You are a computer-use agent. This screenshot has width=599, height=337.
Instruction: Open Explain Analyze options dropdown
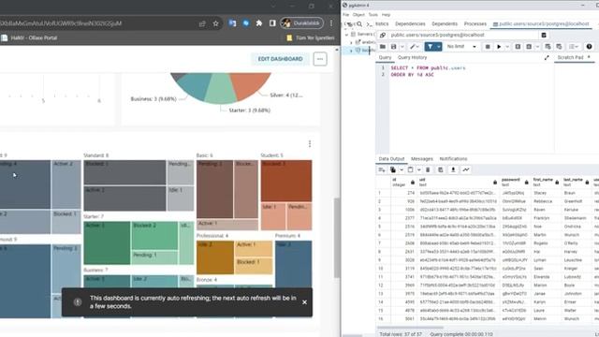coord(537,47)
